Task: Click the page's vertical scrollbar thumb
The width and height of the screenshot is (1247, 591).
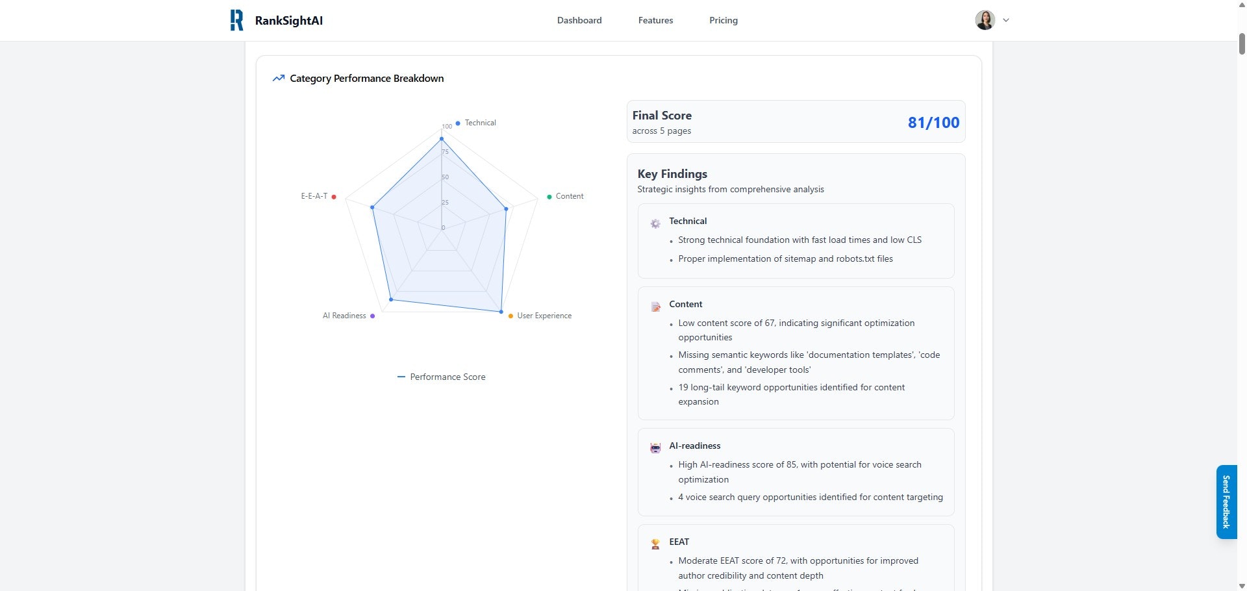Action: point(1241,43)
